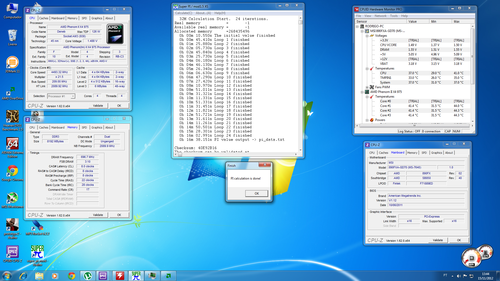500x281 pixels.
Task: Launch super pi mod Atalho shortcut
Action: click(x=37, y=256)
